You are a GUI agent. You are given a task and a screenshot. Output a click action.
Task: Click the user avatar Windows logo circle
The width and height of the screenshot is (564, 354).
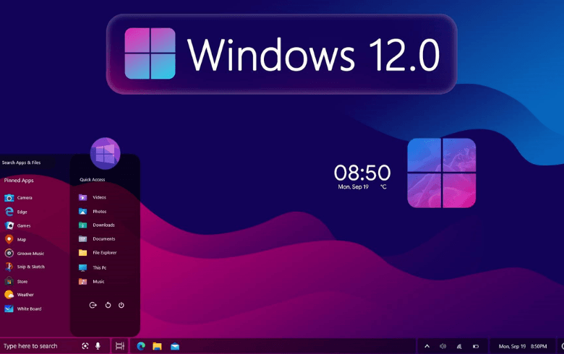coord(105,153)
